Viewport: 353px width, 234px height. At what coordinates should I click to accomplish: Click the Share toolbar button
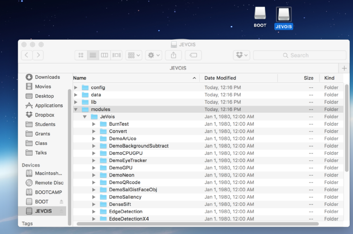coord(174,55)
